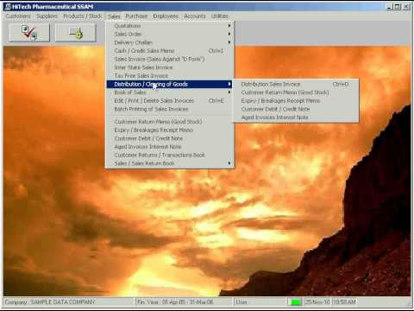
Task: Choose Distribution Sales Invoice in submenu
Action: coord(296,85)
